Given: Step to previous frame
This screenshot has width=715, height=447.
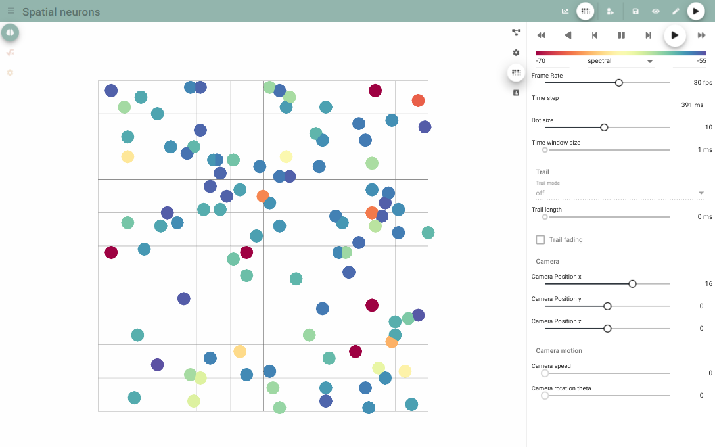Looking at the screenshot, I should 595,35.
